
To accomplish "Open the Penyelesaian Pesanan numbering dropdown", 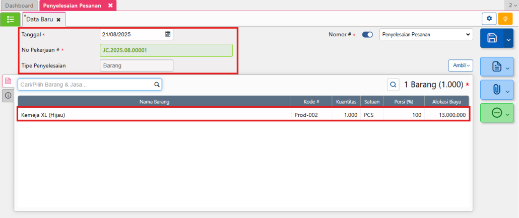I will (425, 35).
